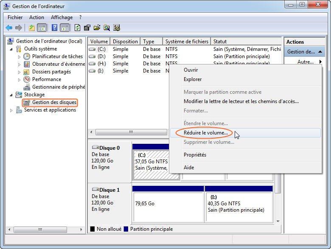Click drive icon for volume (D:) row
The height and width of the screenshot is (249, 331).
coord(92,56)
